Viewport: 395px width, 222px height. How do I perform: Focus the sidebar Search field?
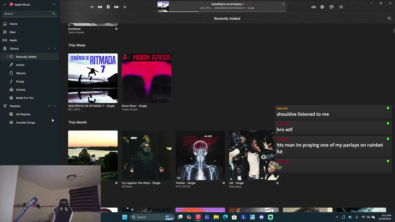[30, 14]
